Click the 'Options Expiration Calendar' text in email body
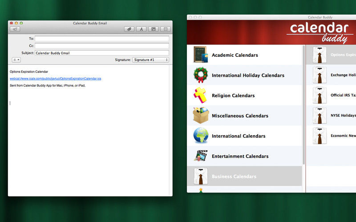The height and width of the screenshot is (222, 356). tap(29, 71)
